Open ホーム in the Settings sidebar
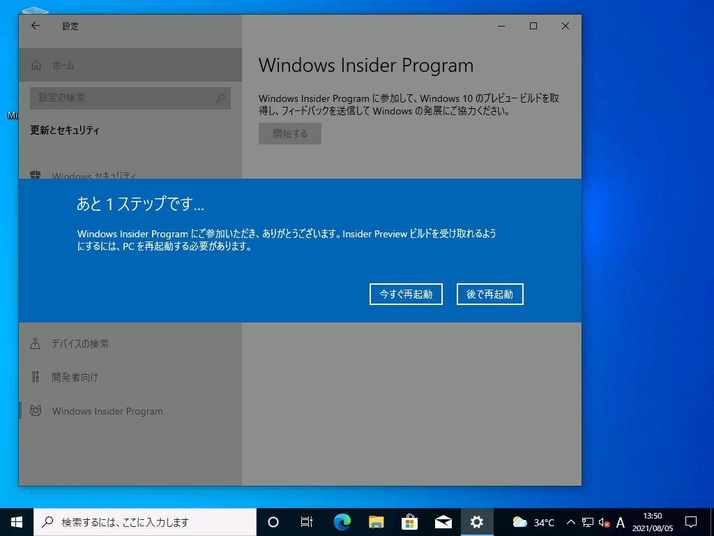 130,65
